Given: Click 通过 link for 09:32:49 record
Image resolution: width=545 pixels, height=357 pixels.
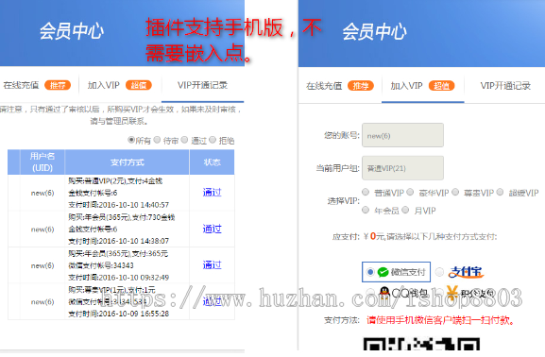Looking at the screenshot, I should pyautogui.click(x=212, y=265).
